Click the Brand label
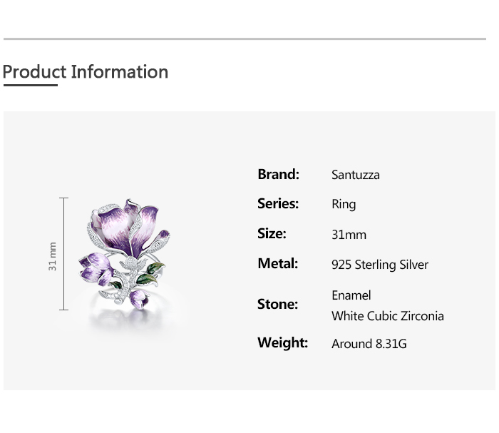 click(279, 175)
